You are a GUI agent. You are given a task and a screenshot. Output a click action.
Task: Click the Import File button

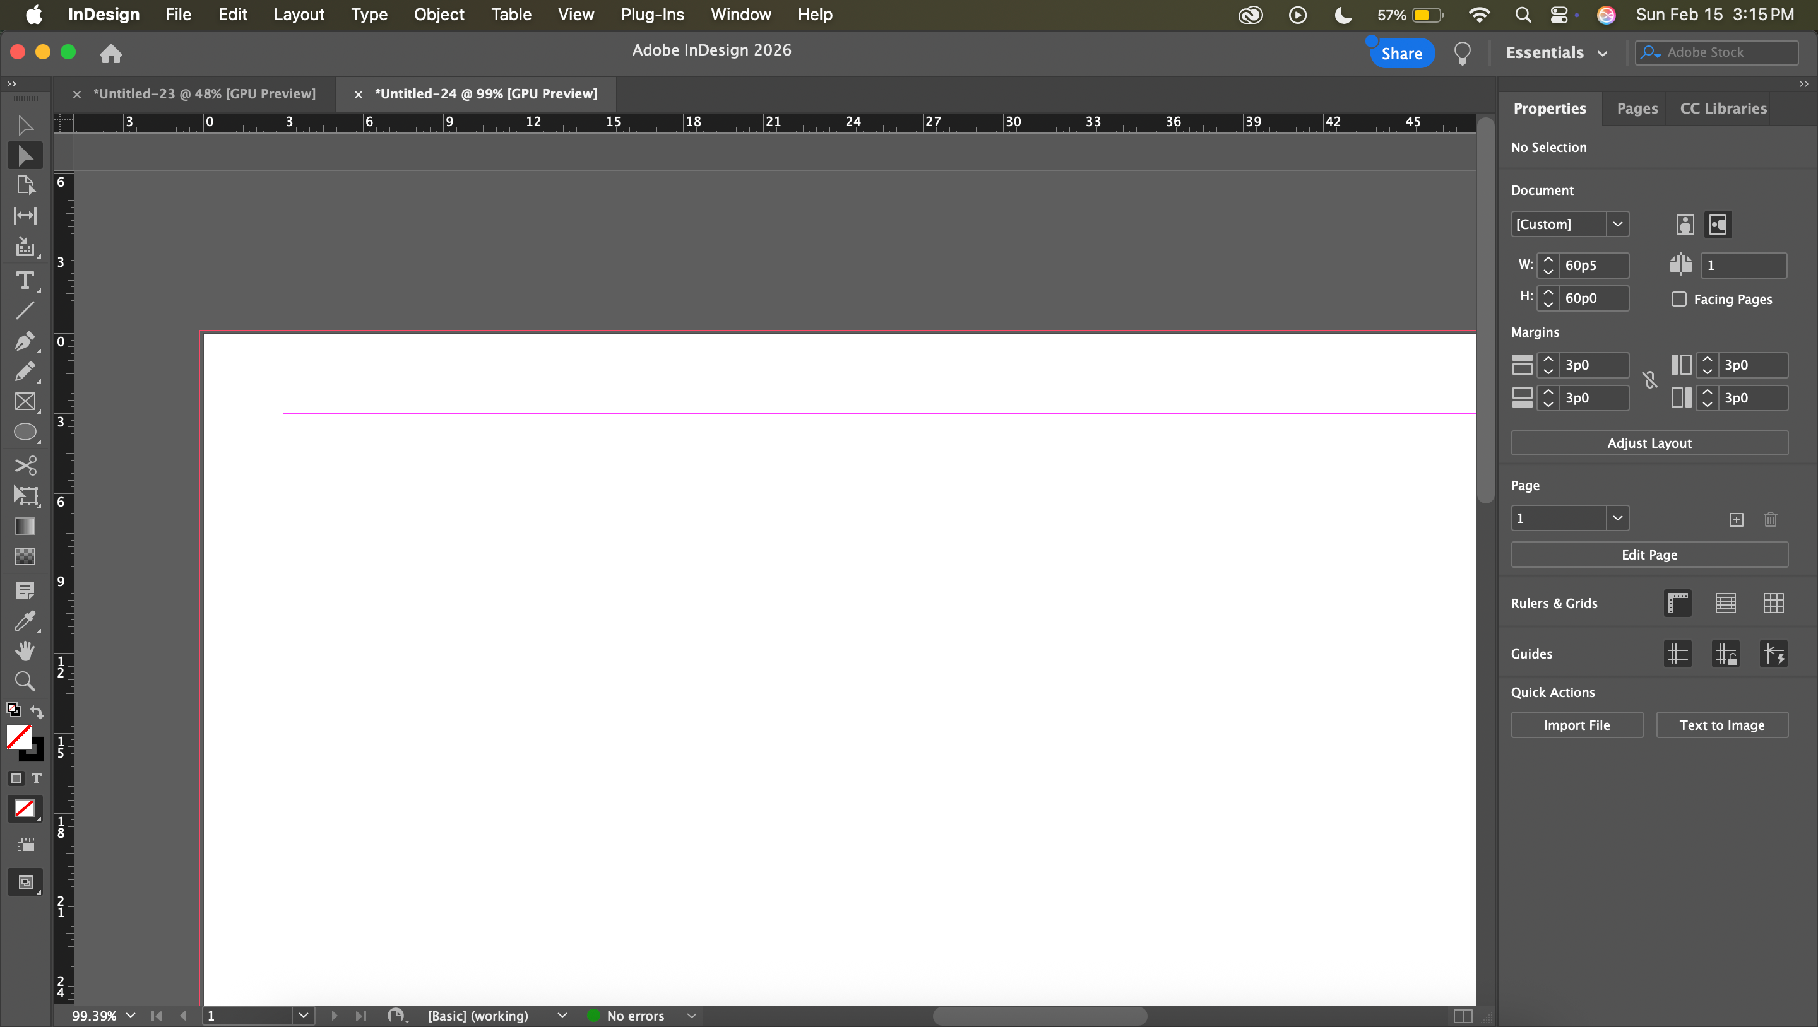[1576, 725]
